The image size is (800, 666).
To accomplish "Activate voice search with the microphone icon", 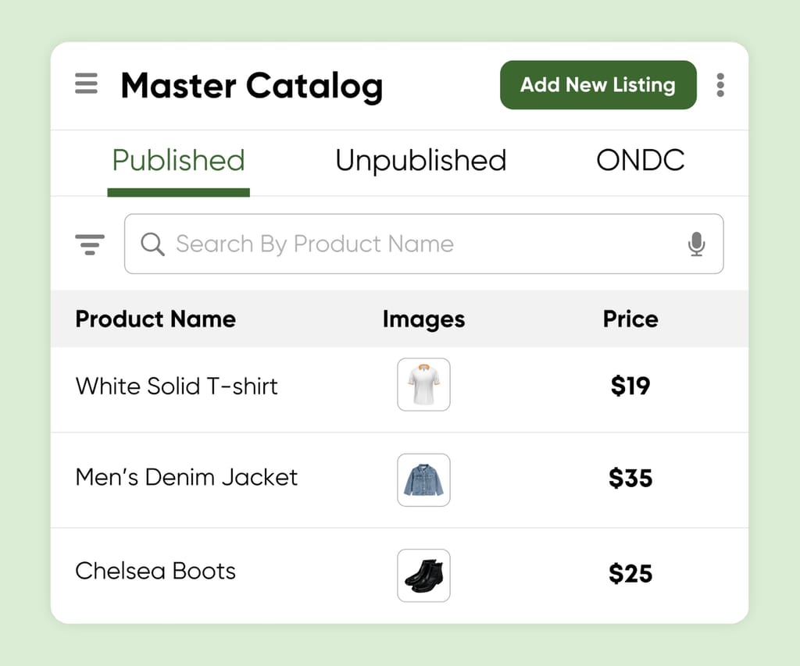I will tap(697, 244).
